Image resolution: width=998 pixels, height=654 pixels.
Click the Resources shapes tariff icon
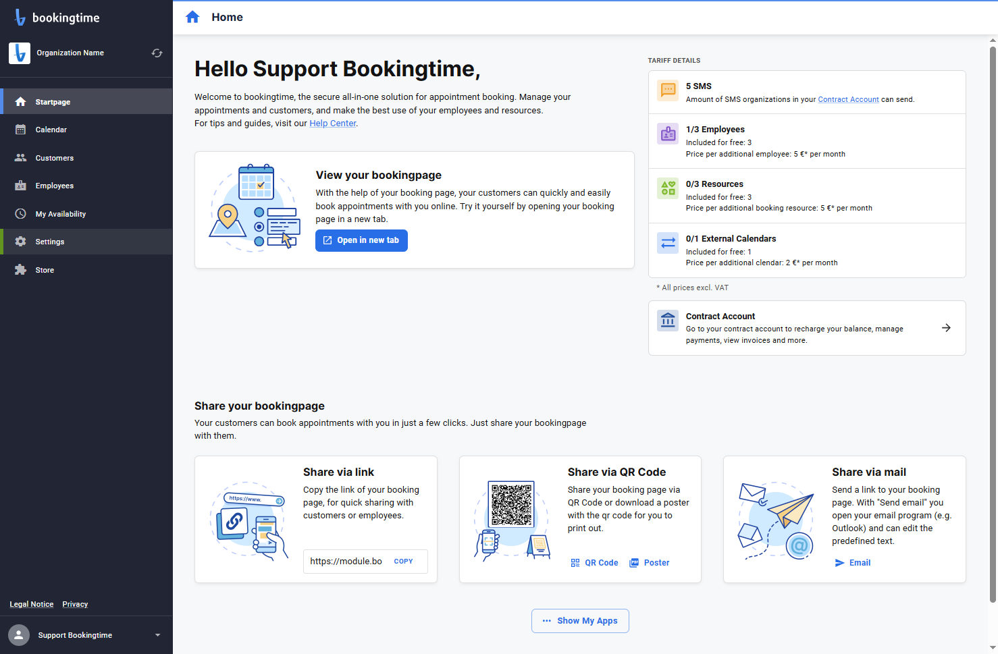[x=668, y=188]
